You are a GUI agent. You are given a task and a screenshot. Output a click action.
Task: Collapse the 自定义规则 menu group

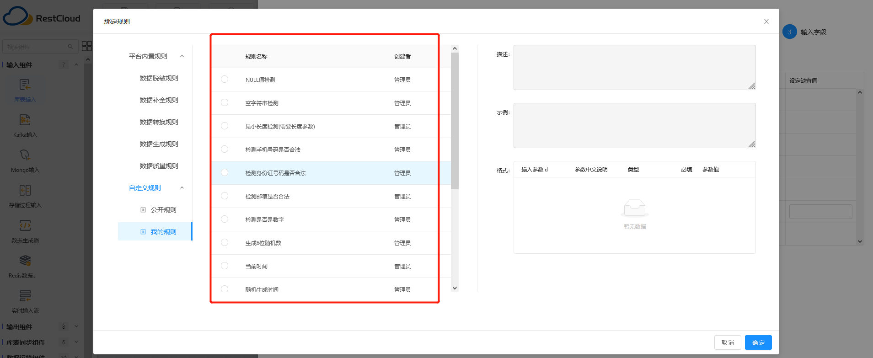[182, 188]
